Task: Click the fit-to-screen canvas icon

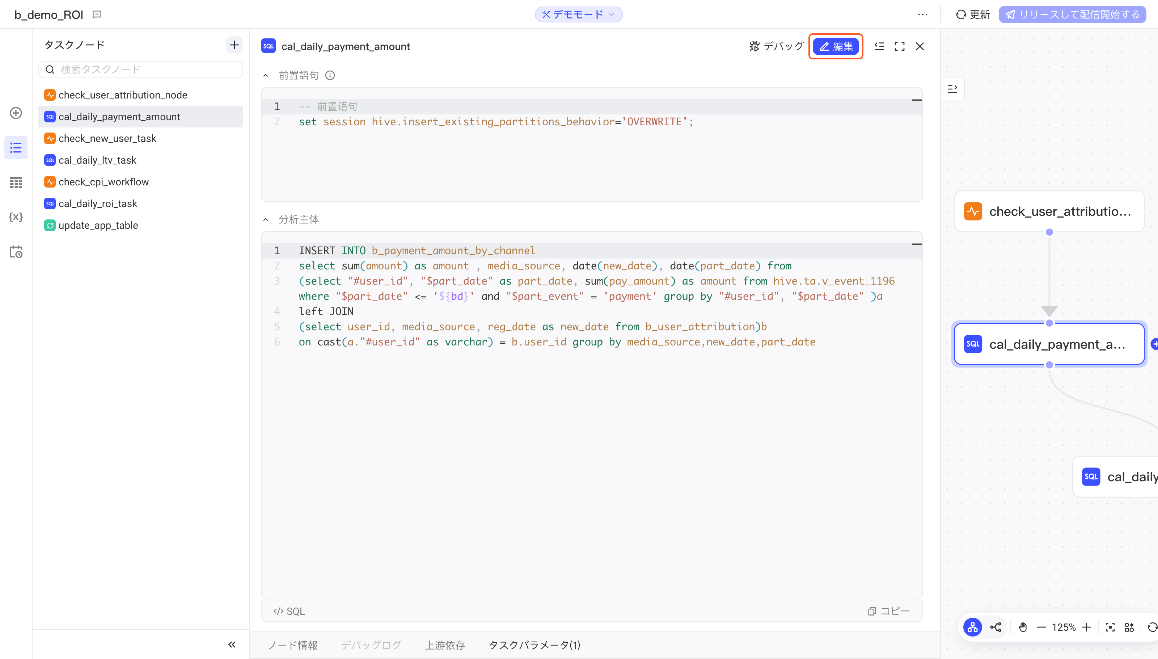Action: pos(1110,627)
